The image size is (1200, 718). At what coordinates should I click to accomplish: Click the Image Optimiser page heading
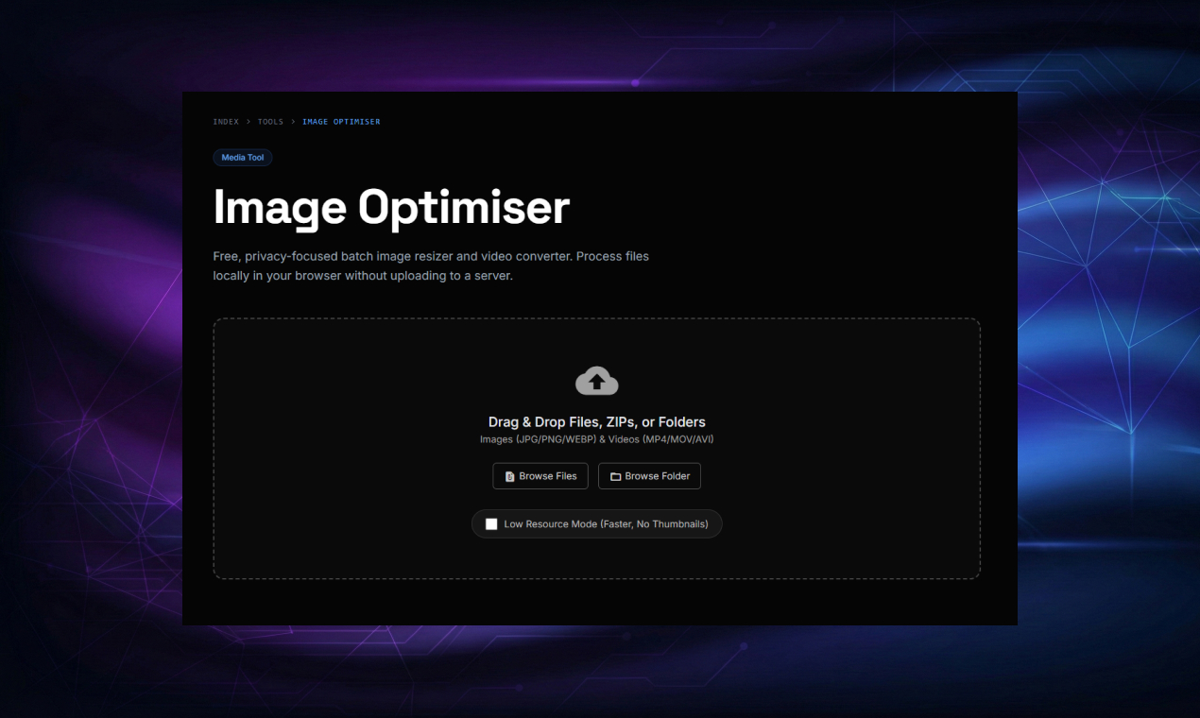point(391,207)
